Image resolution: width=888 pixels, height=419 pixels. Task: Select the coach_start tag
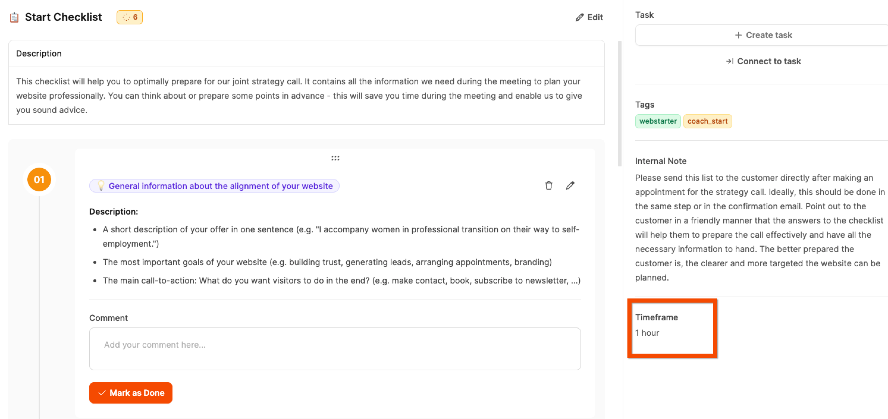[707, 121]
